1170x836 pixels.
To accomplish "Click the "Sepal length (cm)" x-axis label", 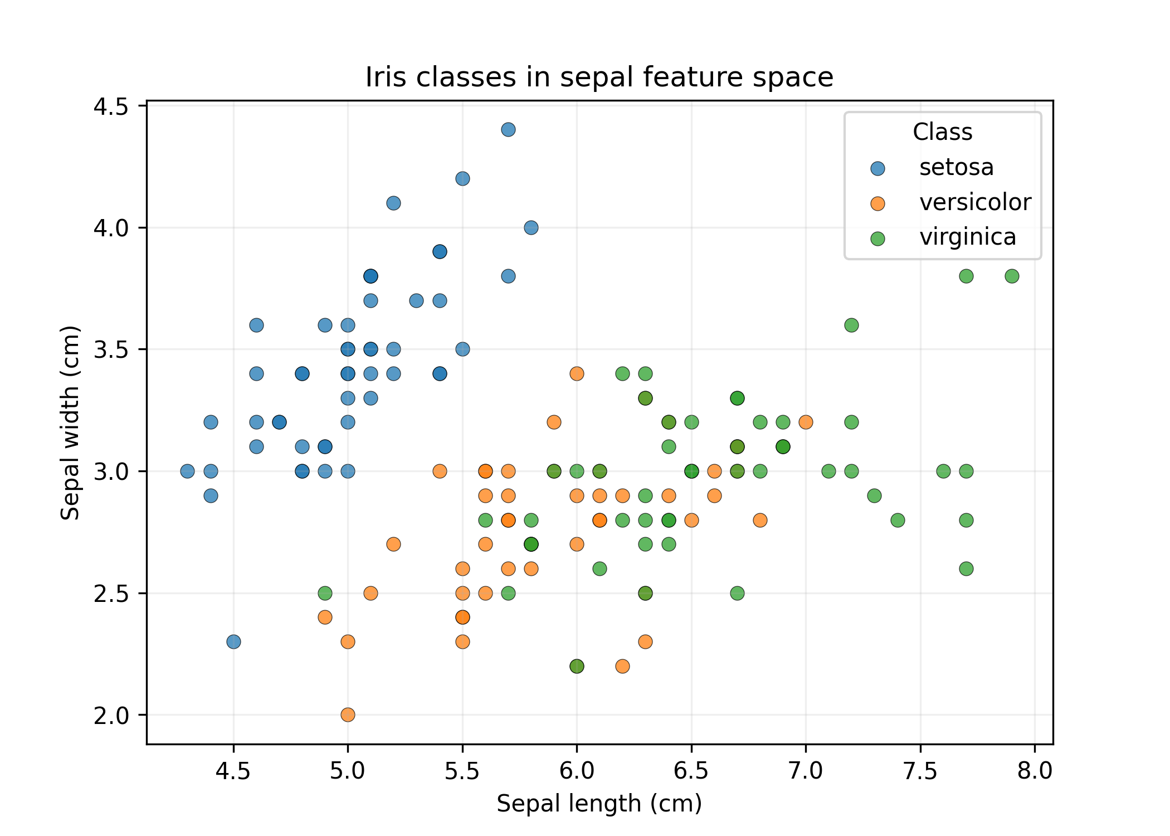I will coord(599,804).
